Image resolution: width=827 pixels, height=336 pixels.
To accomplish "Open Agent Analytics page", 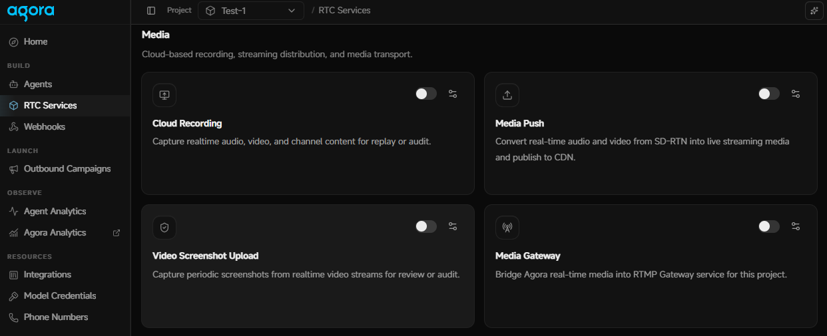I will (65, 212).
